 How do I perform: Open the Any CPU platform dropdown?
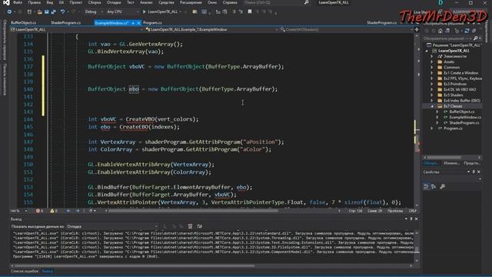tap(122, 12)
